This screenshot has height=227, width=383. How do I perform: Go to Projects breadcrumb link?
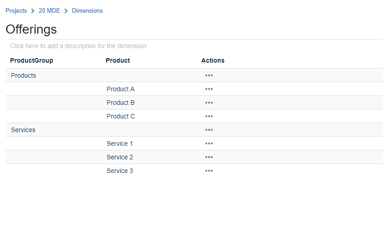coord(16,10)
